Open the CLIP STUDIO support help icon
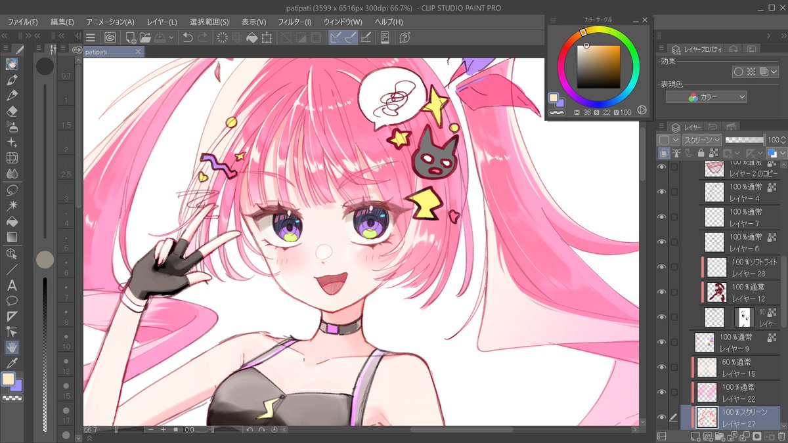Image resolution: width=788 pixels, height=443 pixels. click(x=405, y=37)
